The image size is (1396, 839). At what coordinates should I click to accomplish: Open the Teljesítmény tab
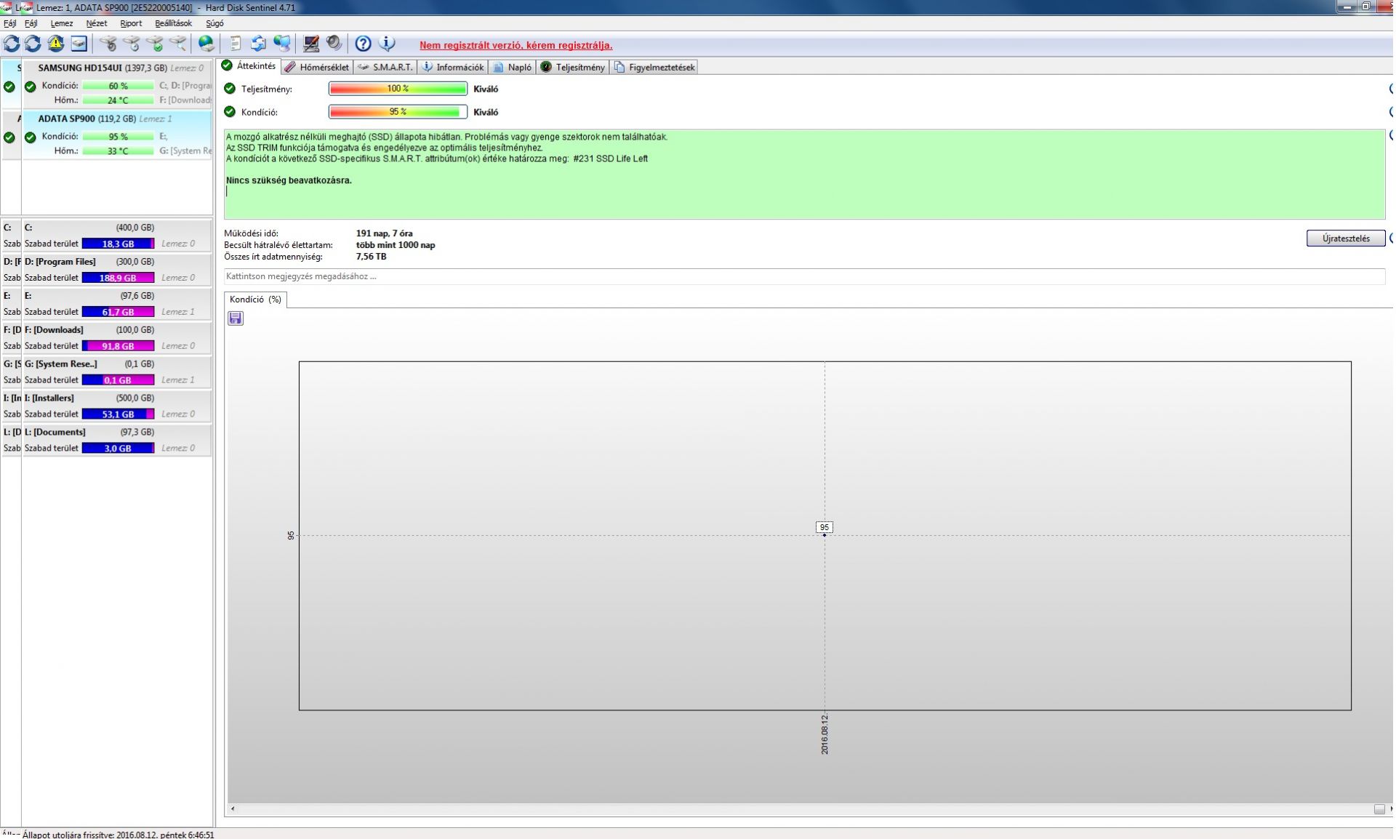click(573, 67)
